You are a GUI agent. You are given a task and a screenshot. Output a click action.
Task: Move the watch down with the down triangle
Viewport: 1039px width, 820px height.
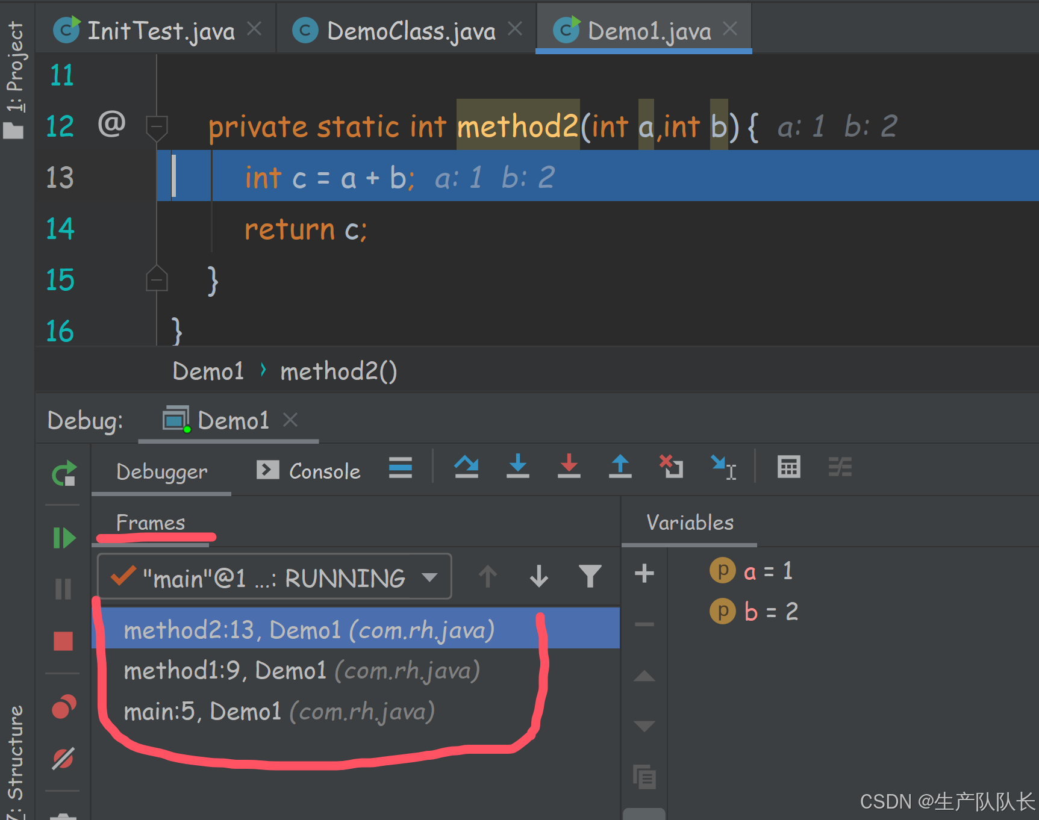click(x=644, y=726)
